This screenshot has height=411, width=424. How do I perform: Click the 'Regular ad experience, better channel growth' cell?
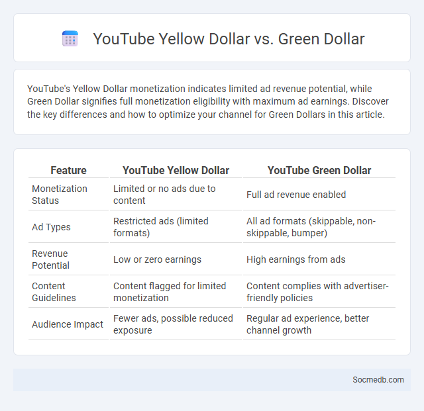tap(319, 324)
